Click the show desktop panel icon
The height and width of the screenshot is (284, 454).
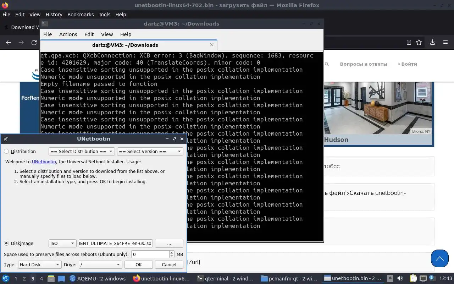[x=61, y=278]
